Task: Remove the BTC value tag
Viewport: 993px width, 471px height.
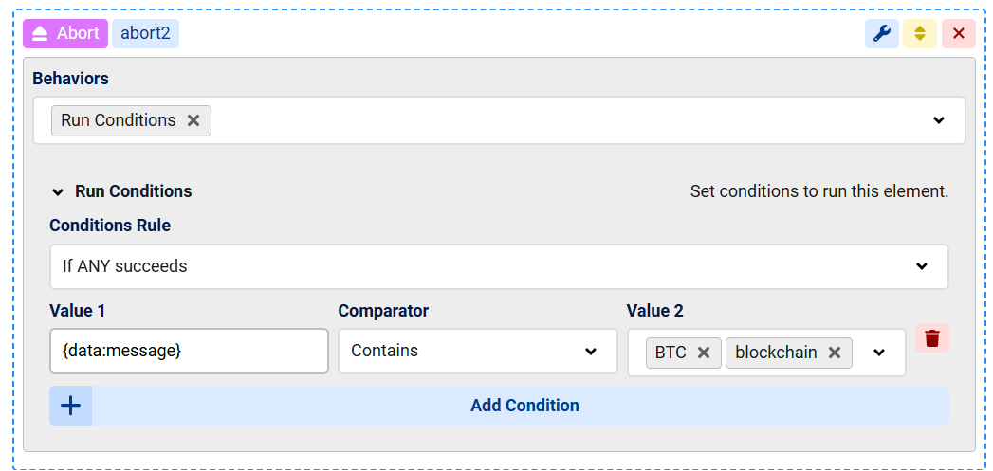Action: pos(704,353)
